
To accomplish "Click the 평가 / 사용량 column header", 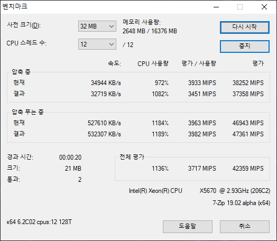I will (x=199, y=63).
